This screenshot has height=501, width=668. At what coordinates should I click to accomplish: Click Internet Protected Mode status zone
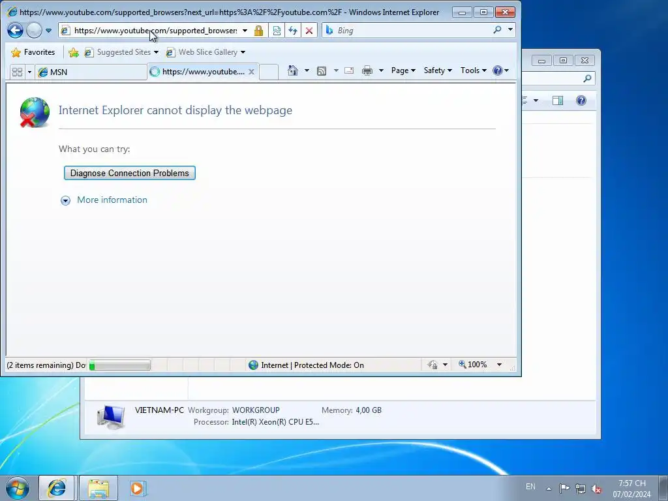pos(307,365)
